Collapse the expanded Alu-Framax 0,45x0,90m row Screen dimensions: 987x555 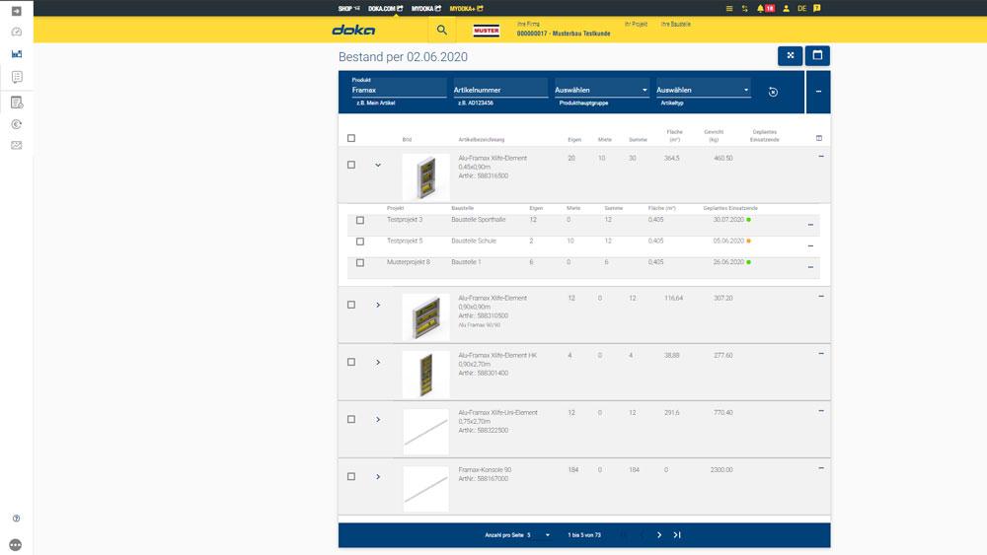click(378, 165)
